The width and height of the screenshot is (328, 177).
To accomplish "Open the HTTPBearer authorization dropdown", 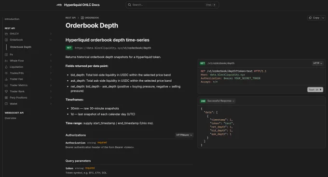I will [184, 135].
